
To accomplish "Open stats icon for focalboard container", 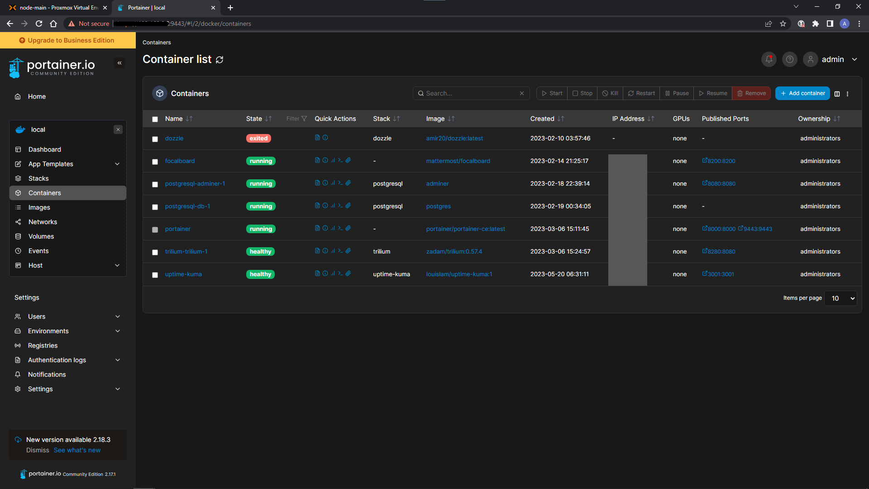I will [333, 160].
